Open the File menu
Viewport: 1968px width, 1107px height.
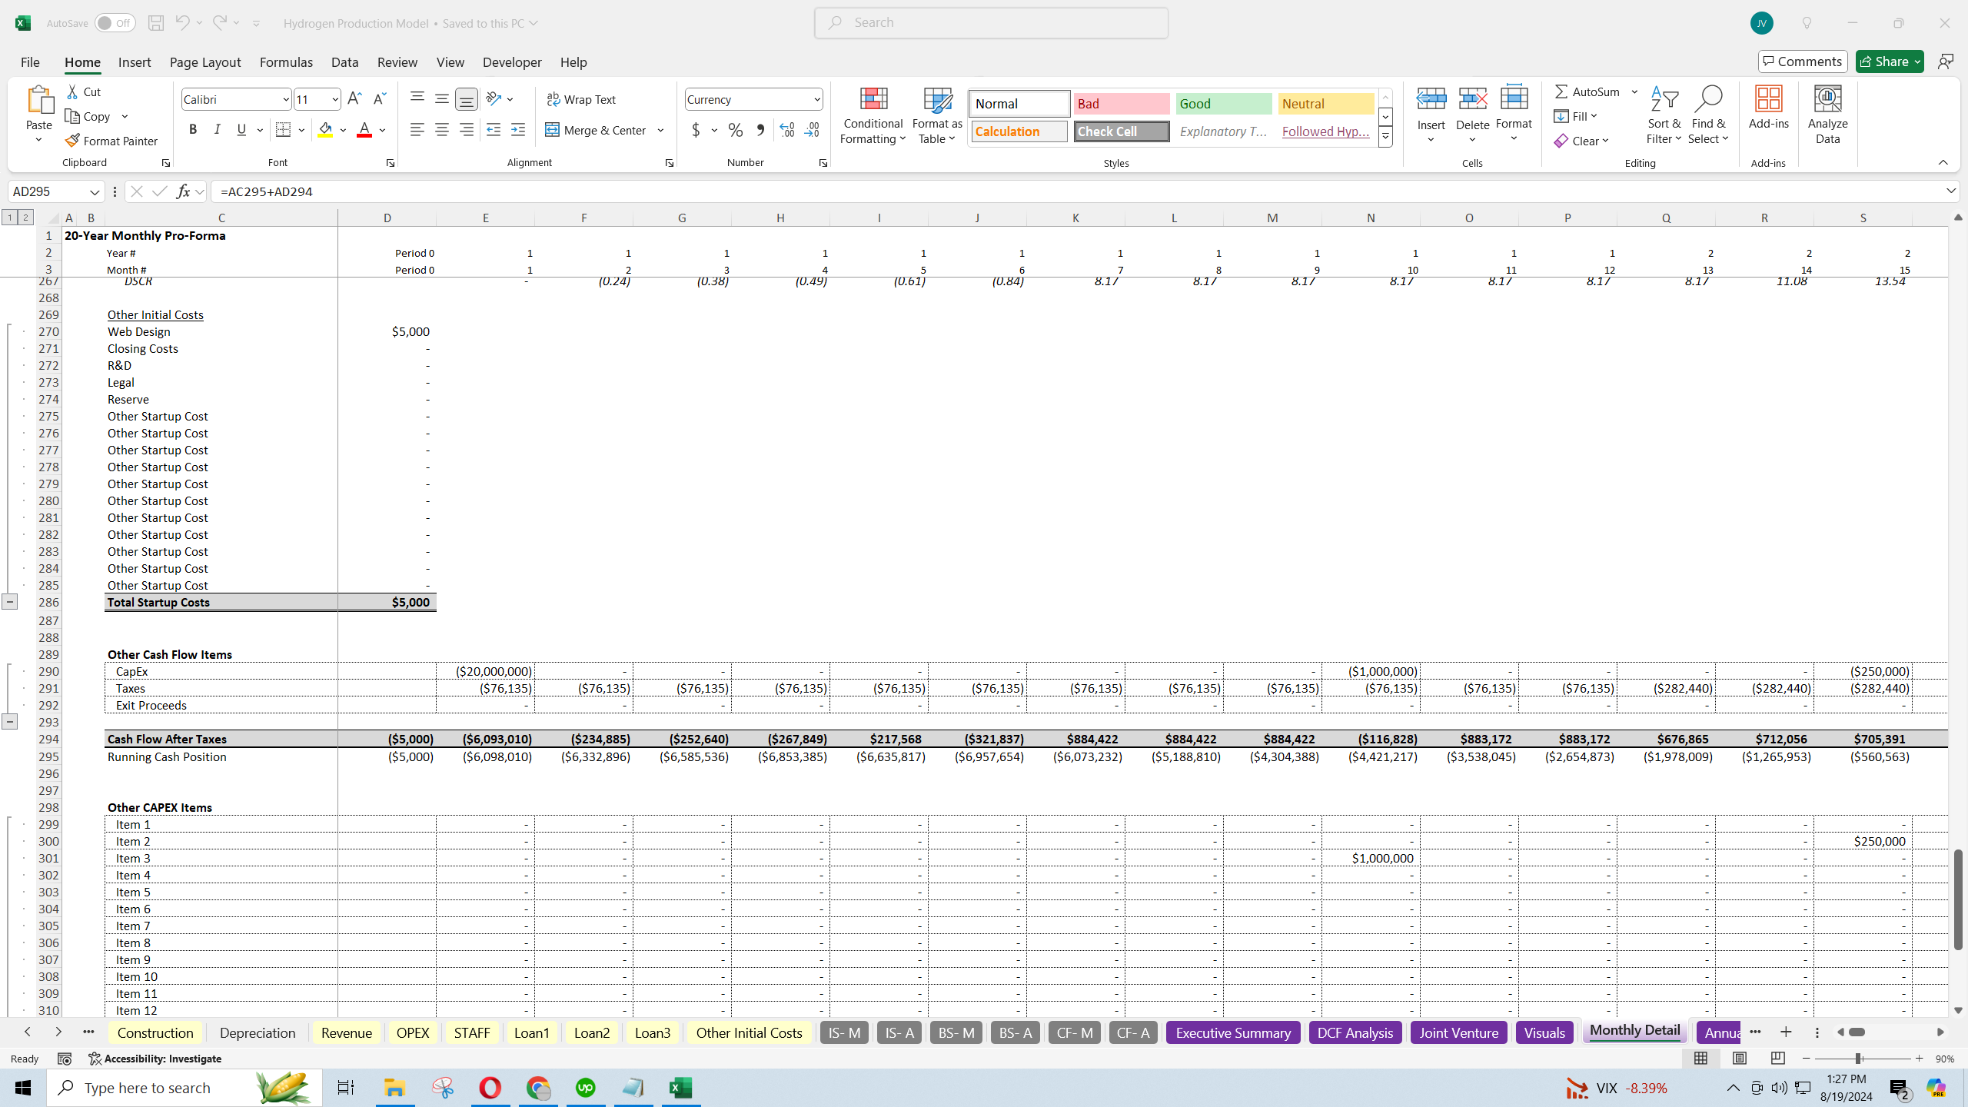tap(30, 62)
